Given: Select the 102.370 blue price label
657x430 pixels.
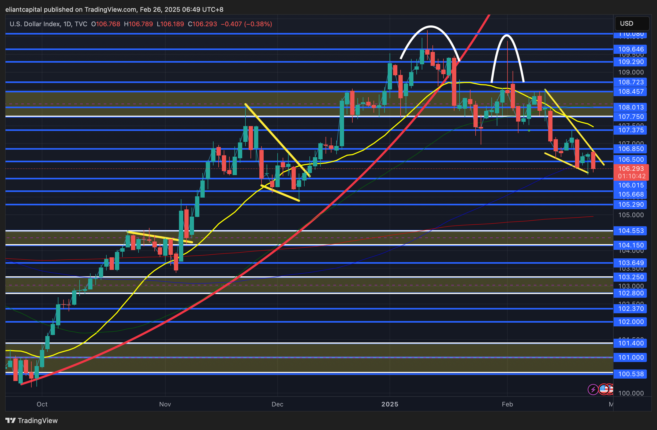Looking at the screenshot, I should 631,309.
